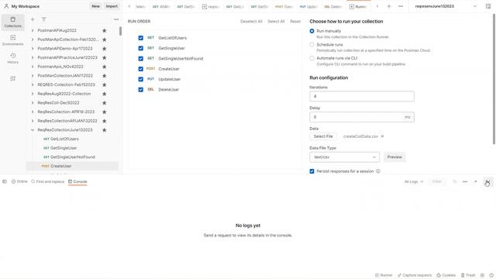Click Select All in run order
The image size is (496, 279).
276,21
